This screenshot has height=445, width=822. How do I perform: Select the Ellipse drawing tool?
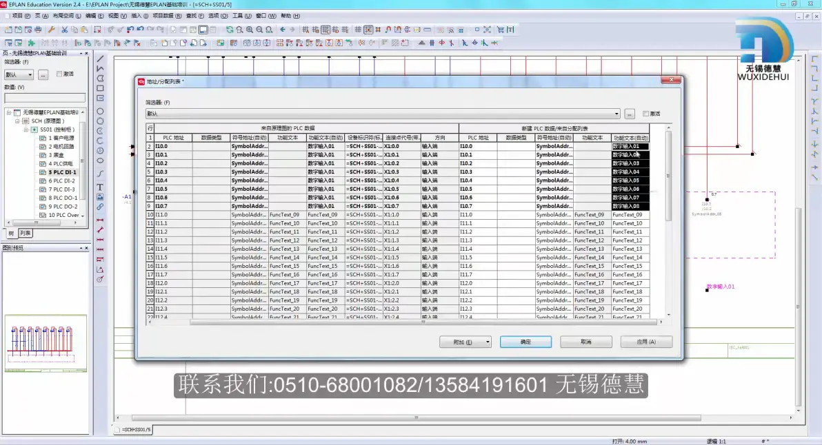[x=100, y=161]
